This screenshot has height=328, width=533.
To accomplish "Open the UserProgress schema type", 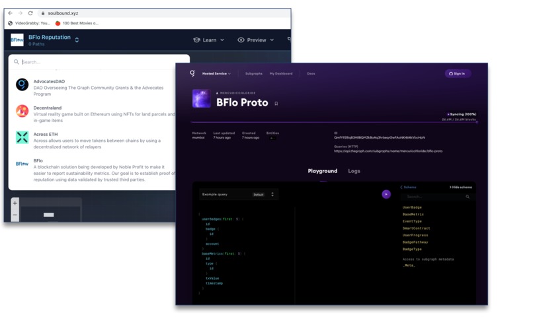I will [415, 235].
